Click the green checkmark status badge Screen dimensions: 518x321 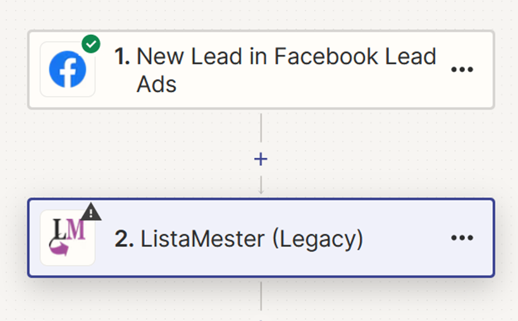point(91,44)
